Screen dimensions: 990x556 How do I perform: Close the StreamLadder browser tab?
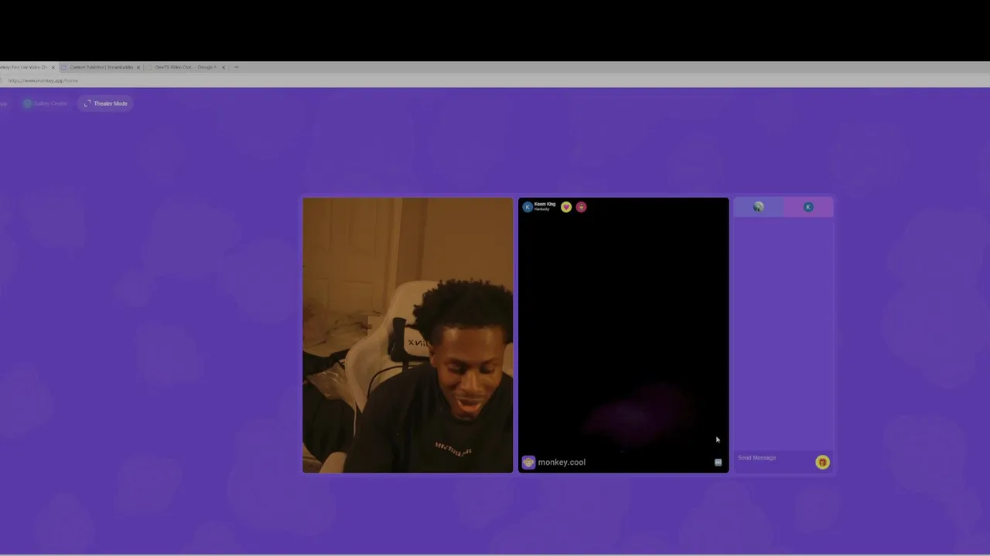pyautogui.click(x=138, y=67)
